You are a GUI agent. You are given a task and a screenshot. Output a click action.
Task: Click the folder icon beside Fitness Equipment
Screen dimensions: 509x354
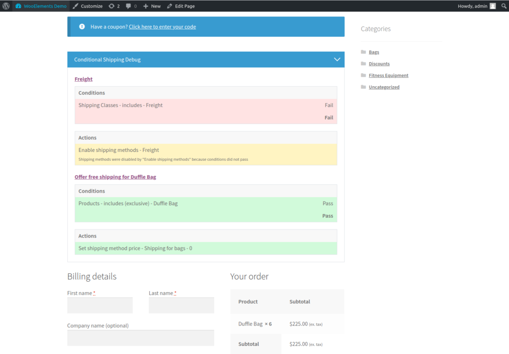[363, 75]
